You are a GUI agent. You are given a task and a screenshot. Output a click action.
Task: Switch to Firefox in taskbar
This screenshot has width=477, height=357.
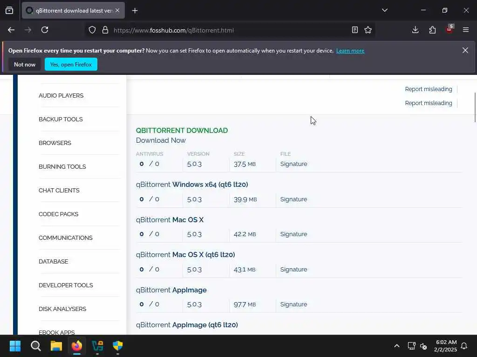point(77,346)
